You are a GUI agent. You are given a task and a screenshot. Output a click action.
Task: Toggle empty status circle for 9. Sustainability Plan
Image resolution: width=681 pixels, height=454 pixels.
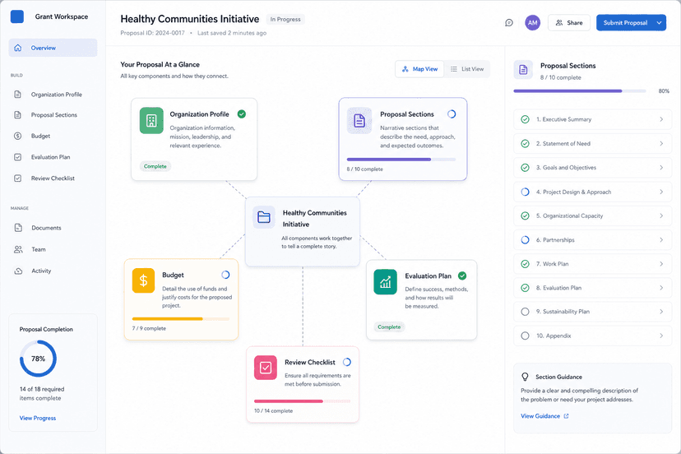[x=525, y=312]
